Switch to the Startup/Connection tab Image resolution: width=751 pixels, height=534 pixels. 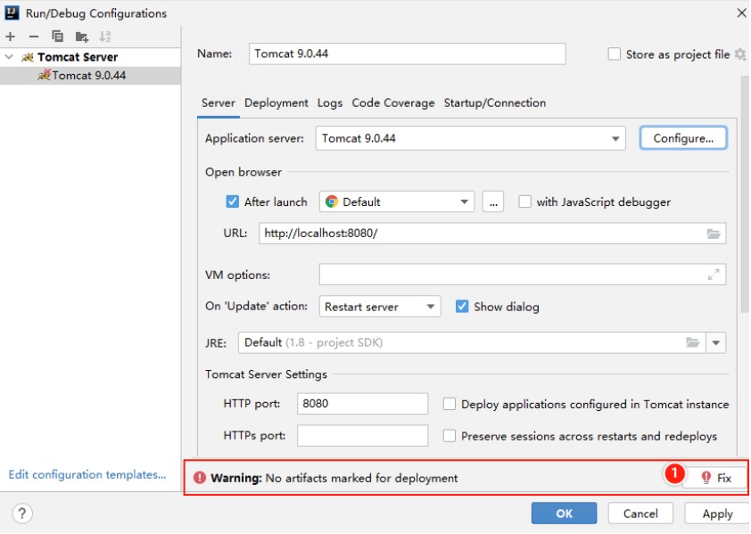click(495, 103)
